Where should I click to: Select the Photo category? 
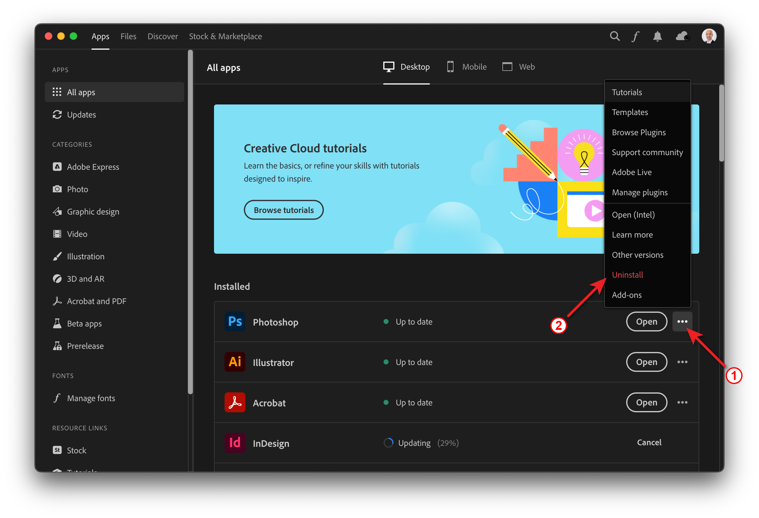(x=114, y=189)
